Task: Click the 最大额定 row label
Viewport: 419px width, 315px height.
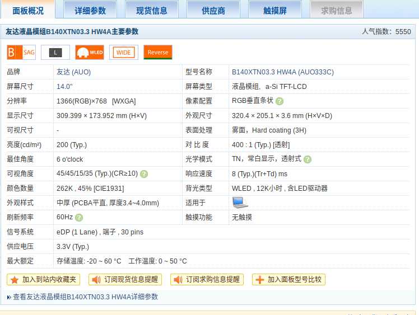Action: click(x=20, y=261)
